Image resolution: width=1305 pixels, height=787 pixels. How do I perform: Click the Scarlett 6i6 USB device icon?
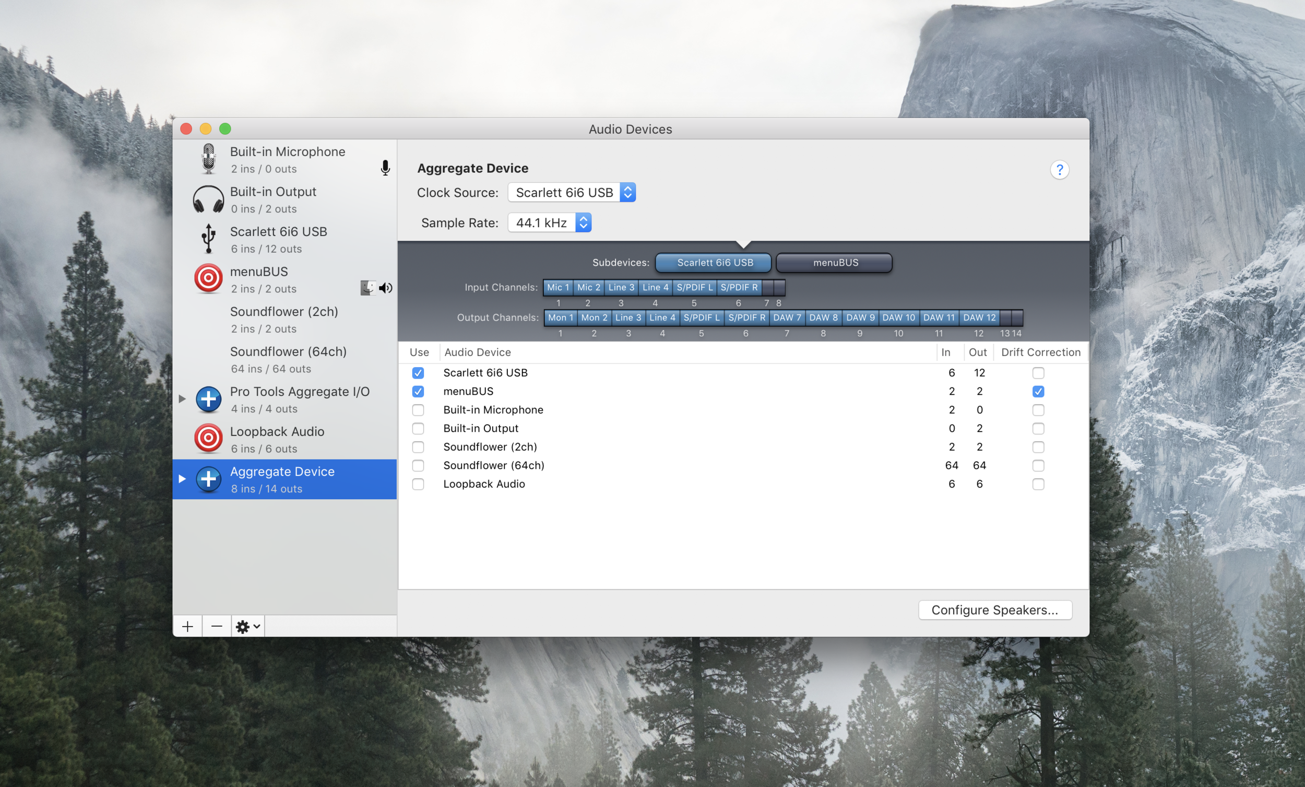[x=208, y=239]
